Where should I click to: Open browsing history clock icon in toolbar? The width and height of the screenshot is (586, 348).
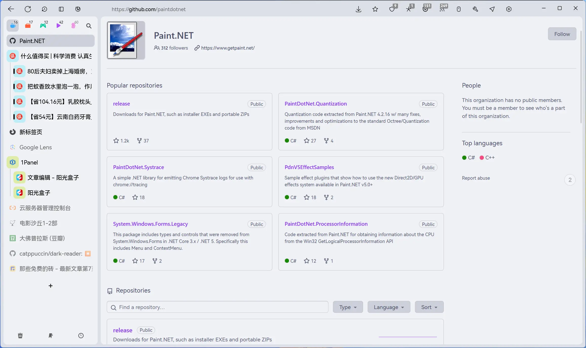pos(45,9)
